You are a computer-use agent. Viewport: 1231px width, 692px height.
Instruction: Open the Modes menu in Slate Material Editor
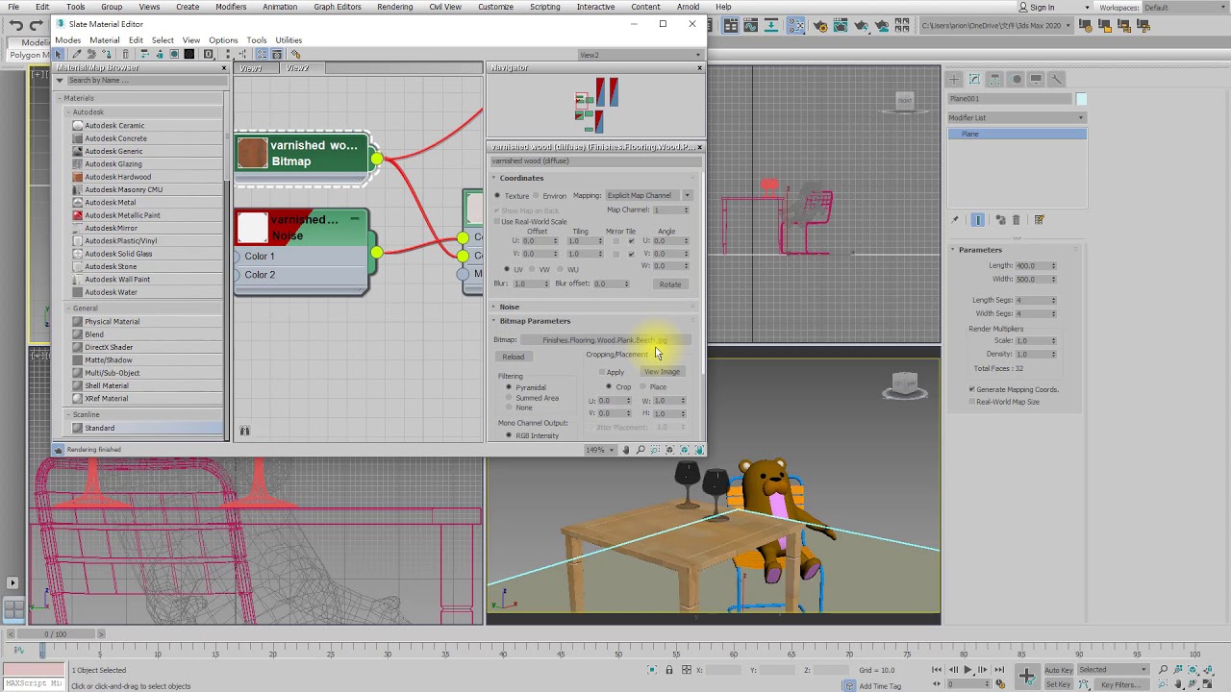point(67,40)
